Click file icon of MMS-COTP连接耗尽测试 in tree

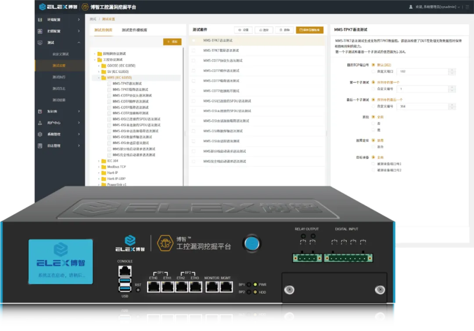click(x=110, y=113)
